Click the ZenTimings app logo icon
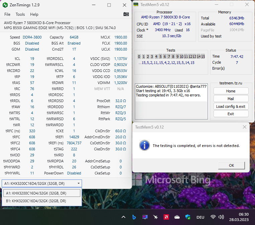 click(x=5, y=5)
